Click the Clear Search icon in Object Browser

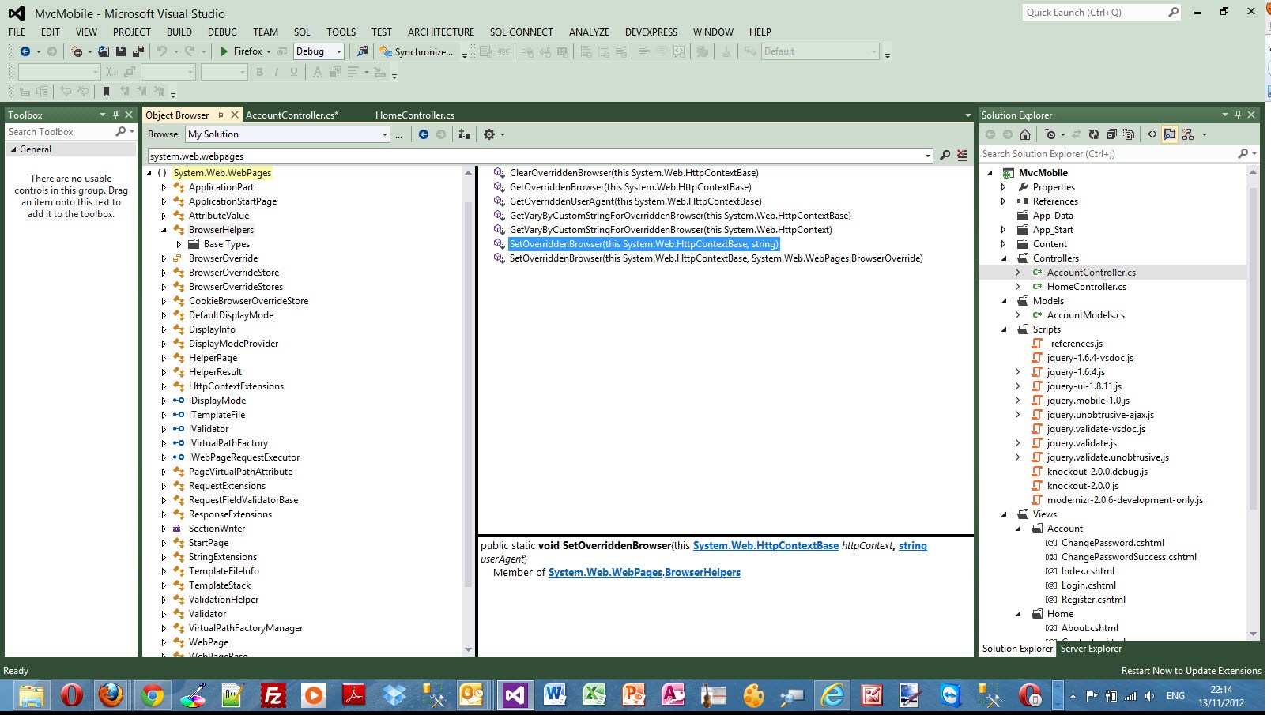[962, 156]
